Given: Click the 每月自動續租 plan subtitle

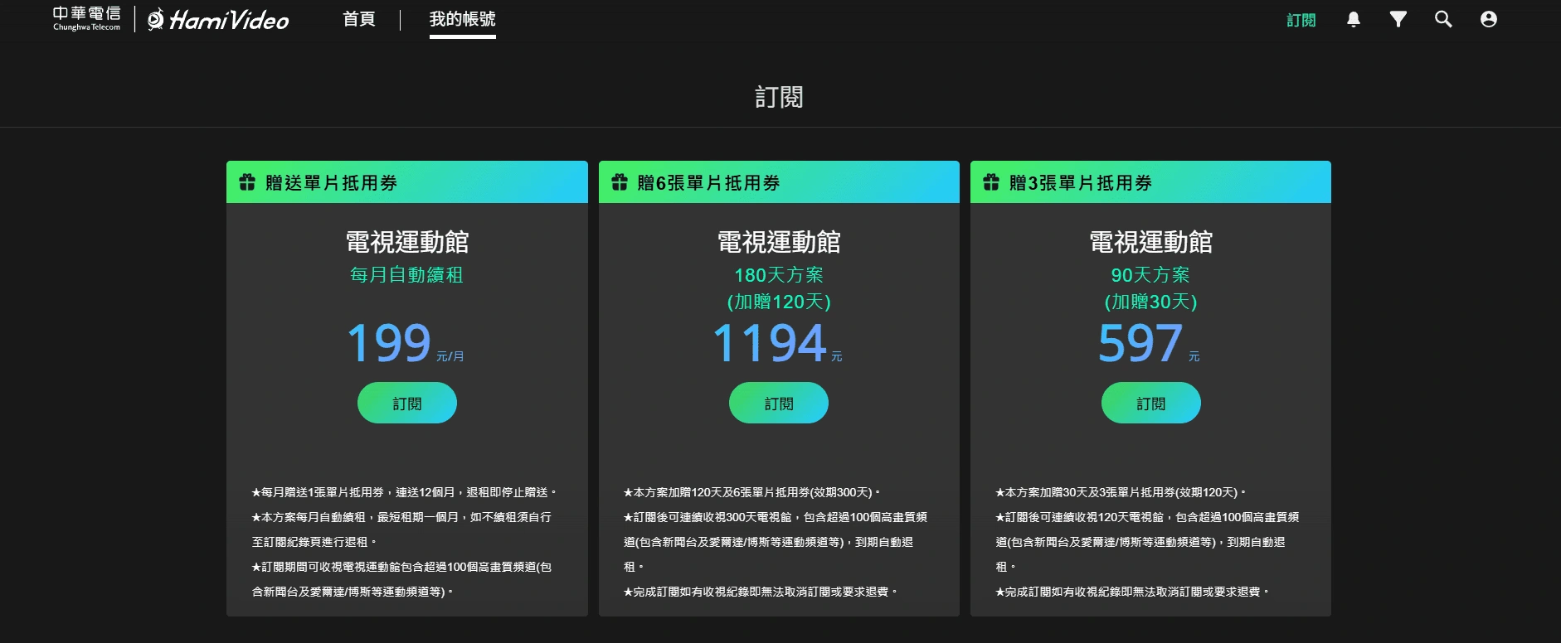Looking at the screenshot, I should coord(406,275).
